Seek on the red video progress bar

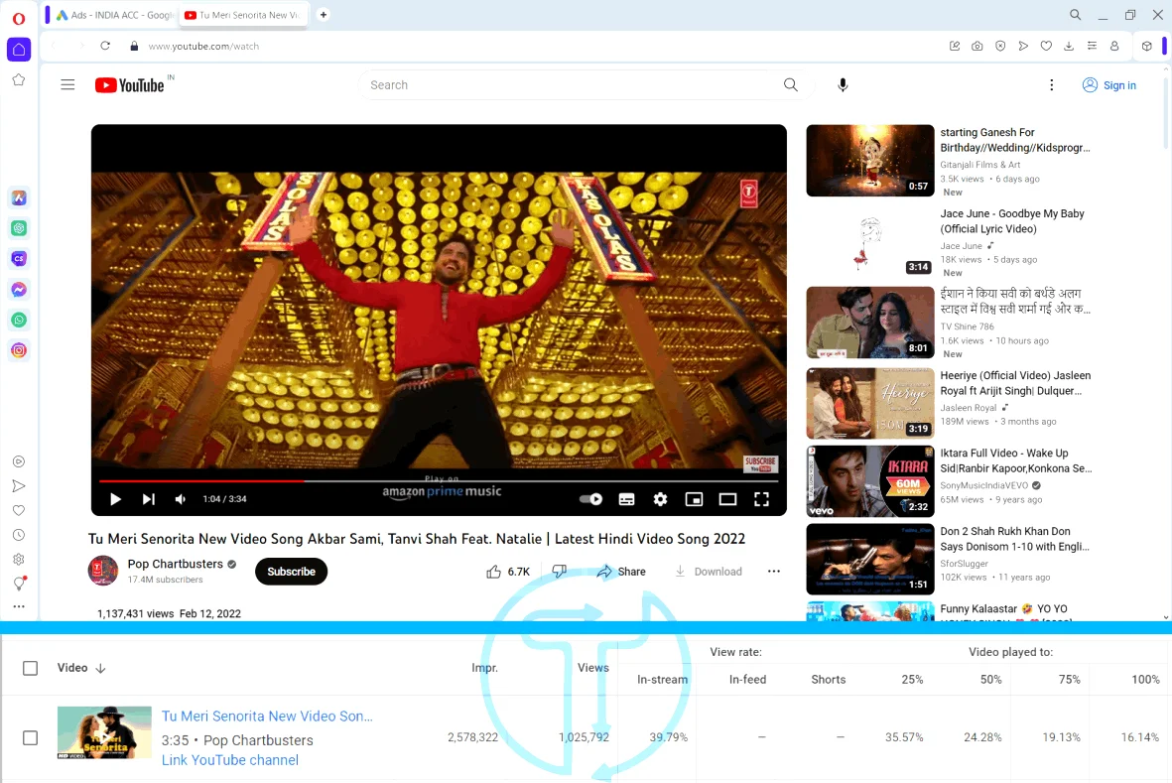[x=438, y=481]
